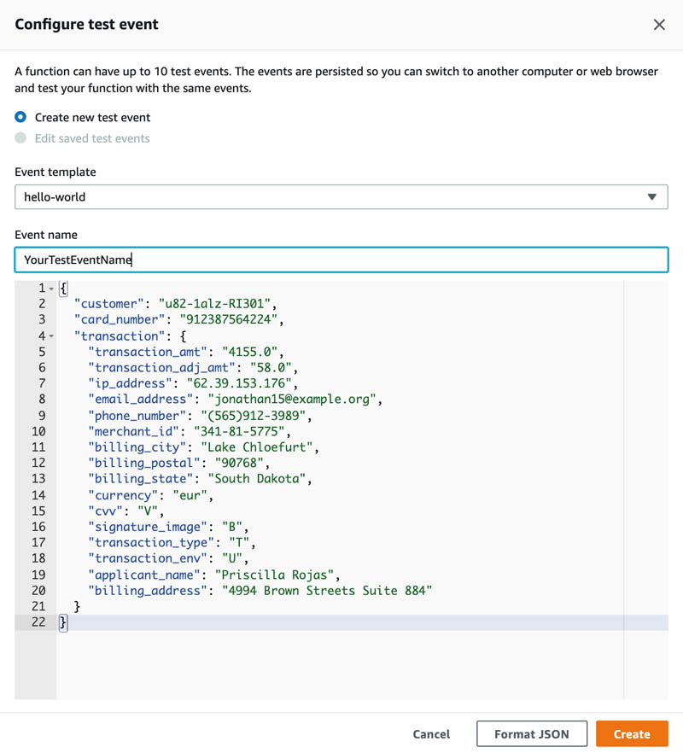
Task: Collapse the transaction fold arrow on line 4
Action: [51, 336]
